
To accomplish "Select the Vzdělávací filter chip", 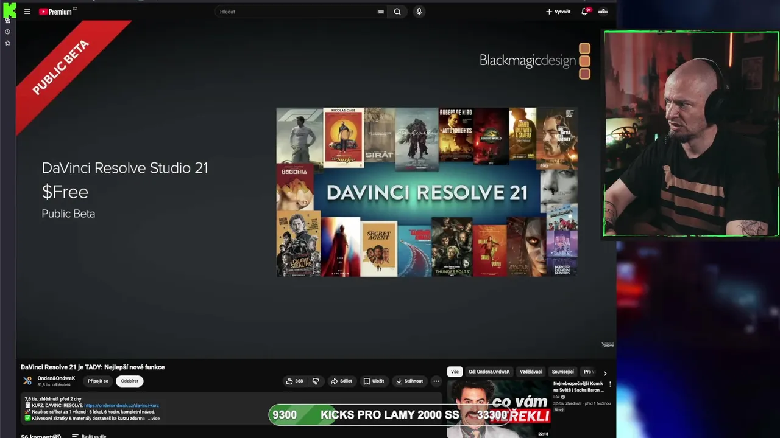I will [531, 372].
